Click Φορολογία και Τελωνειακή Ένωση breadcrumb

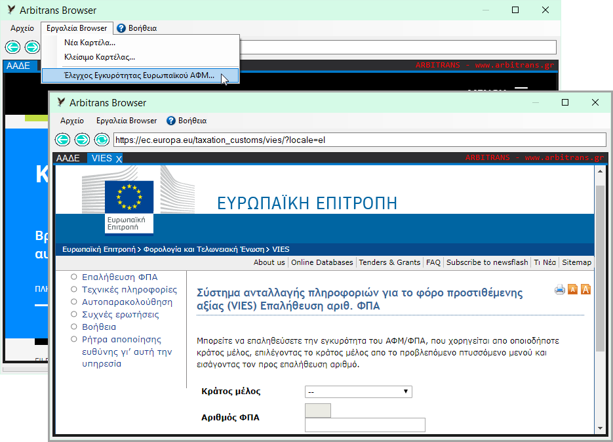point(204,249)
